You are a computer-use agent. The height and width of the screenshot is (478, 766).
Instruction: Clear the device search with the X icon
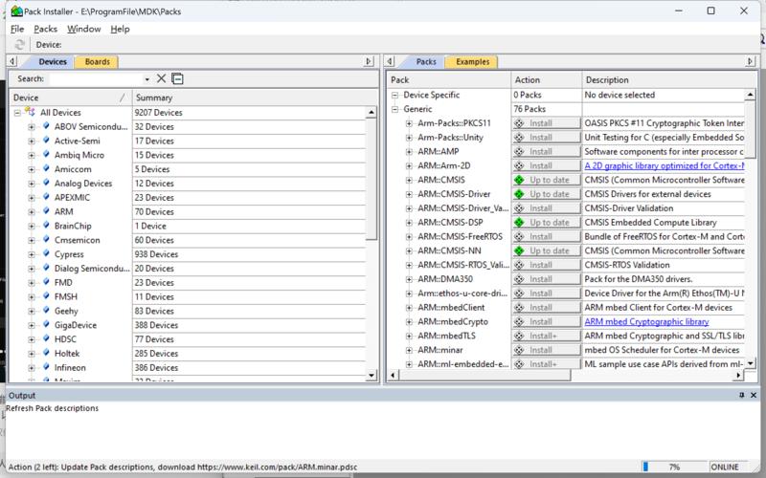tap(161, 78)
